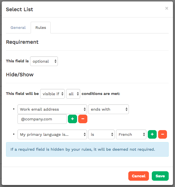Add a condition after the email rule
The width and height of the screenshot is (175, 187).
tap(72, 119)
